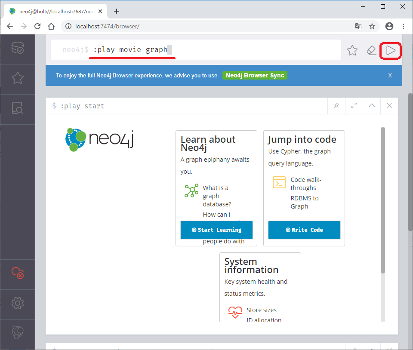Open the Chrome three-dot menu
Image resolution: width=413 pixels, height=350 pixels.
tap(403, 26)
